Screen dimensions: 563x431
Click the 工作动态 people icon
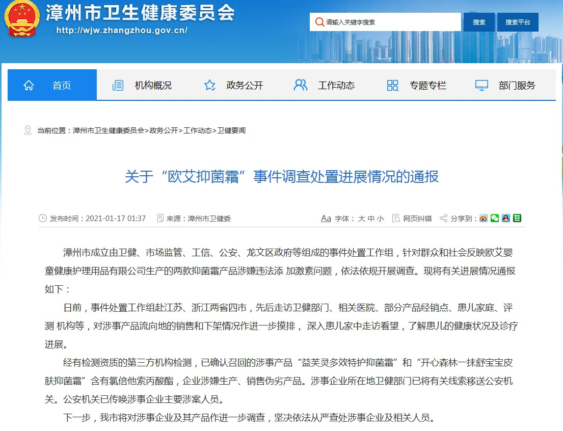tap(301, 85)
